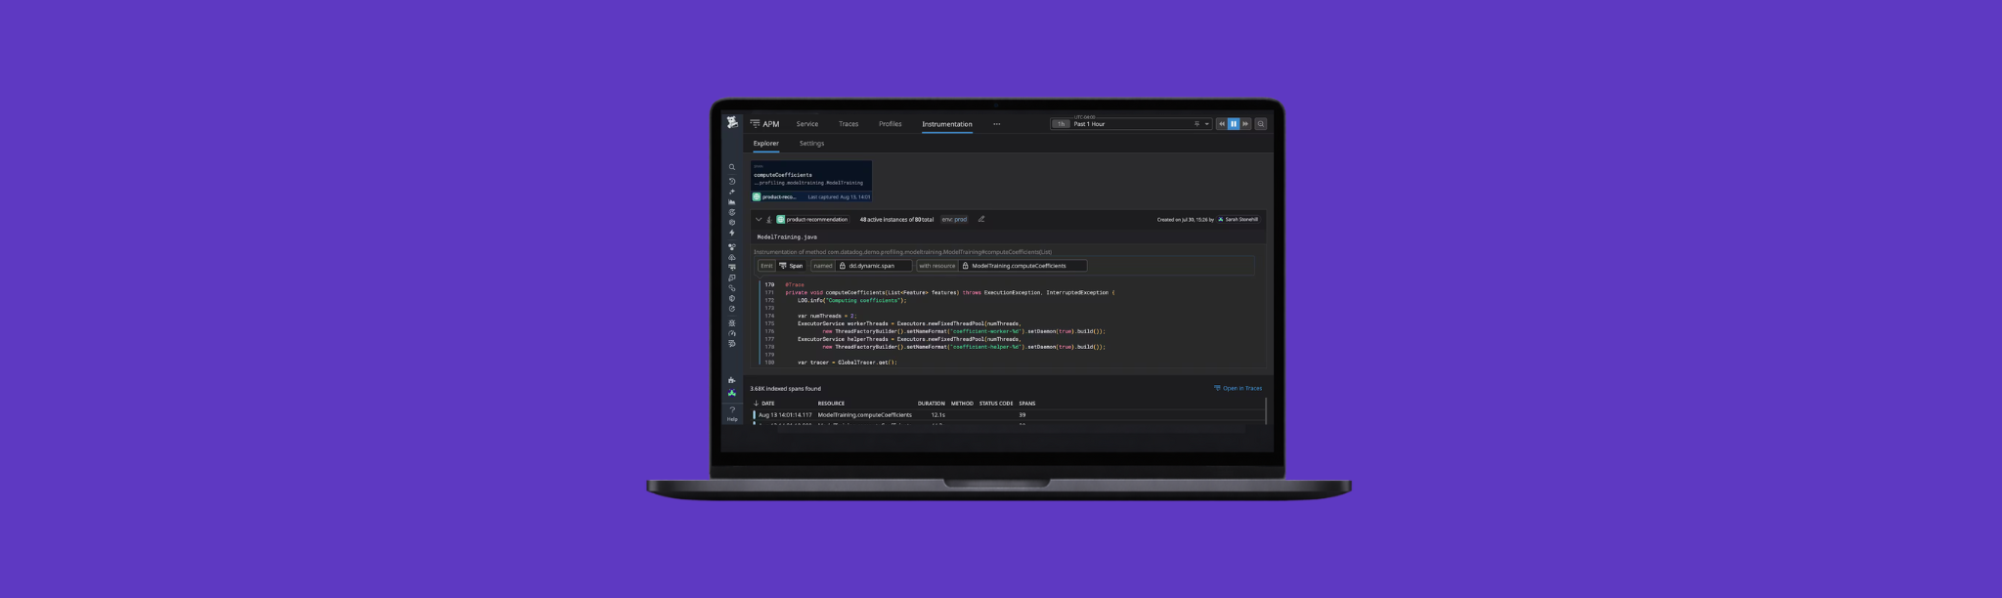This screenshot has width=2002, height=598.
Task: Click RESOURCE column header
Action: pyautogui.click(x=831, y=403)
